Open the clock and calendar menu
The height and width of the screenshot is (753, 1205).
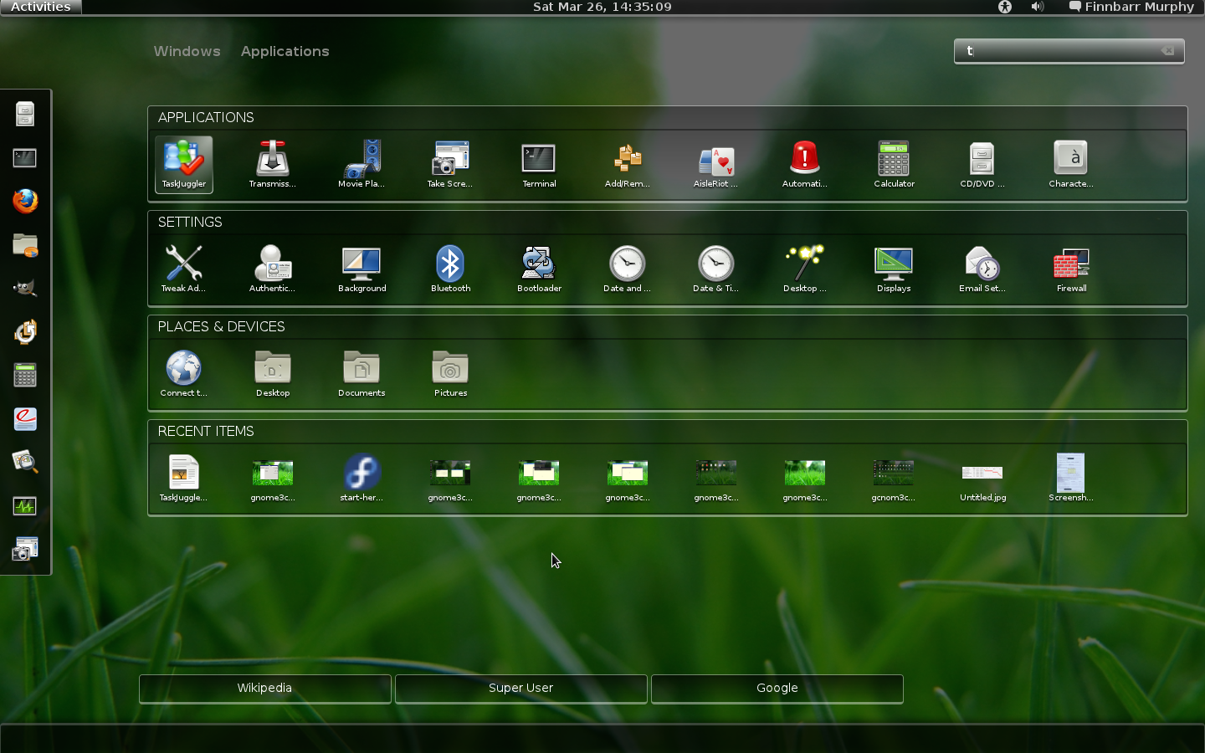pos(602,7)
